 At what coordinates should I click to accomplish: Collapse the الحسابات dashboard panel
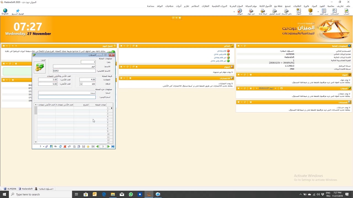tap(242, 102)
